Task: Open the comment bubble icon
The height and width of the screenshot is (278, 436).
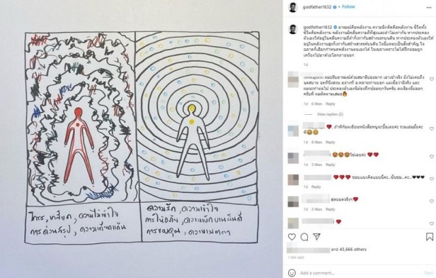Action: coord(305,237)
